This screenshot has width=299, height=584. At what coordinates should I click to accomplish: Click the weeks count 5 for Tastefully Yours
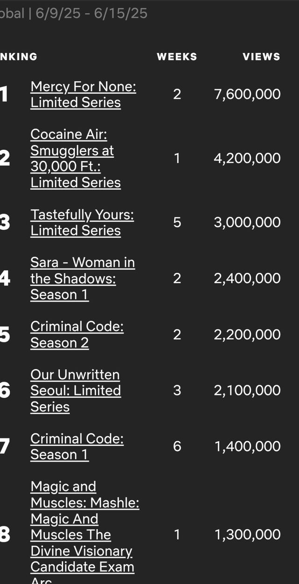pos(177,222)
